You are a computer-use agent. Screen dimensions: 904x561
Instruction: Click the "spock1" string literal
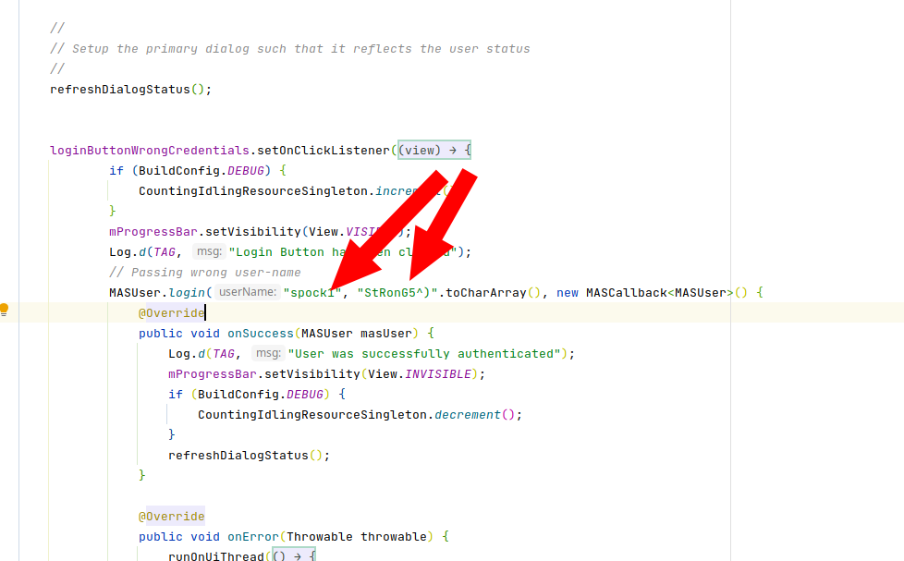tap(312, 293)
